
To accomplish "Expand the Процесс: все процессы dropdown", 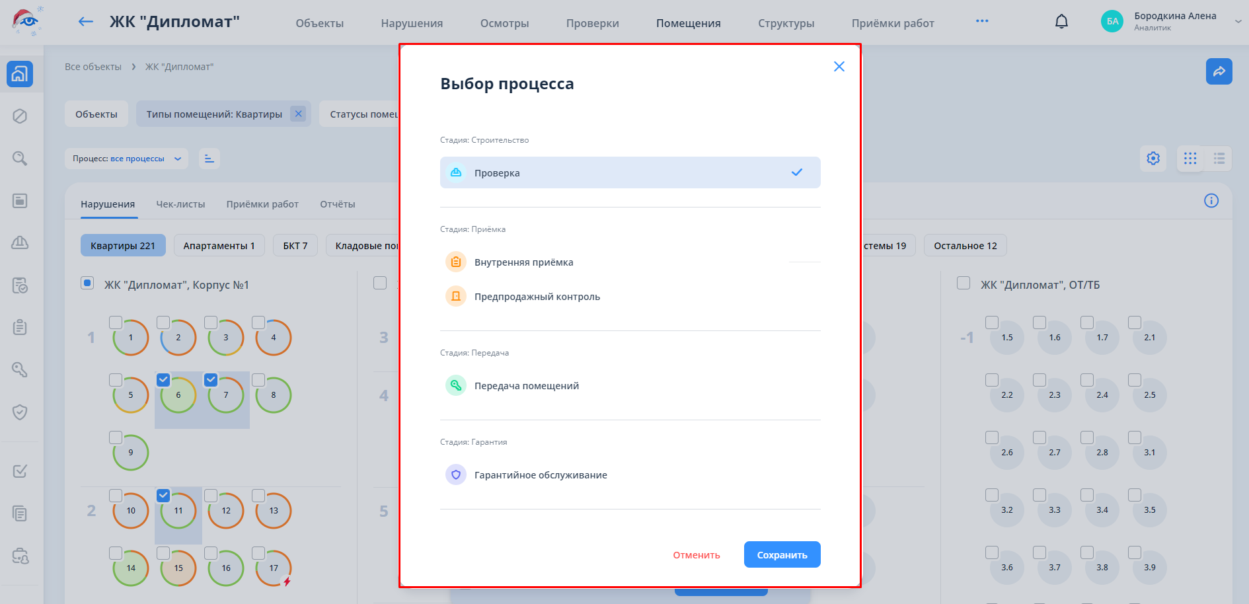I will [126, 159].
